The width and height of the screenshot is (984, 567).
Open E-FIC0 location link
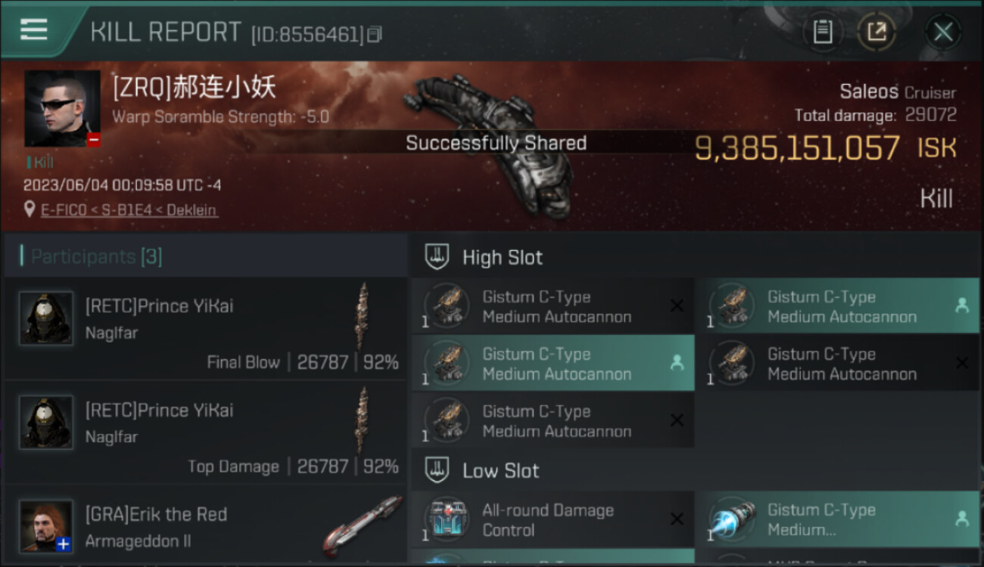129,210
